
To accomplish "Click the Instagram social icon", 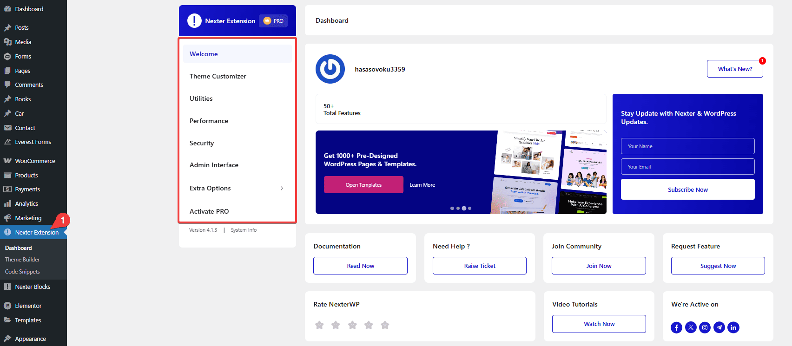I will coord(705,327).
